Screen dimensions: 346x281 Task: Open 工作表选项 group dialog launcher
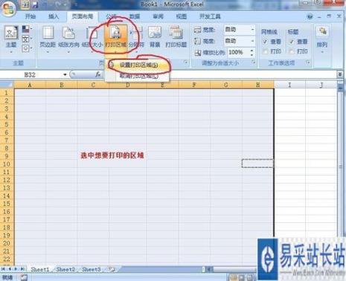click(x=308, y=62)
